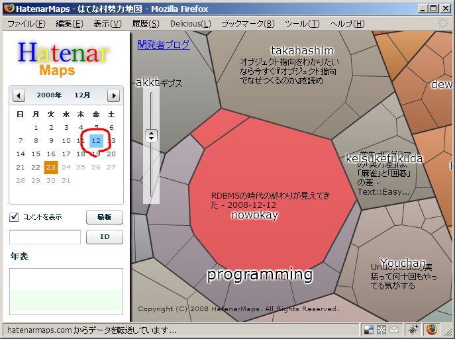Image resolution: width=455 pixels, height=339 pixels.
Task: Select December 1 in the calendar
Action: [36, 128]
